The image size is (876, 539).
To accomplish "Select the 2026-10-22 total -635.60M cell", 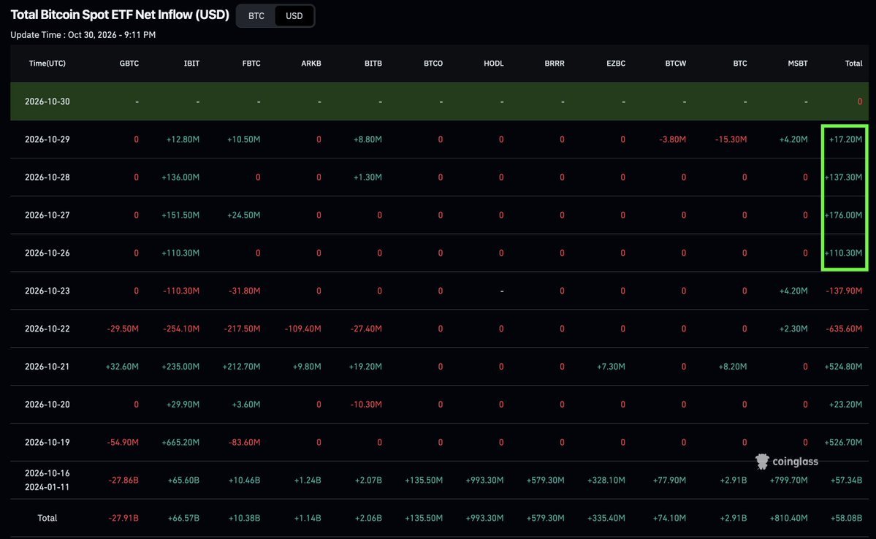I will pyautogui.click(x=844, y=329).
